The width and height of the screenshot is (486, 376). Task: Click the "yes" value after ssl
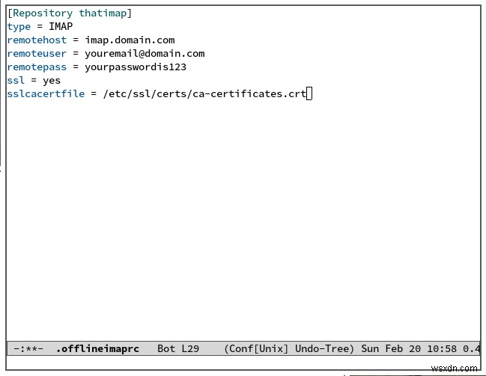tap(52, 81)
